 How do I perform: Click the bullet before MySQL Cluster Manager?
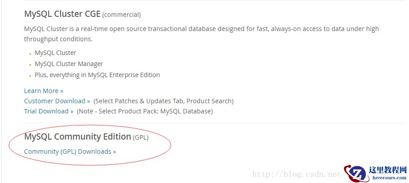coord(31,65)
